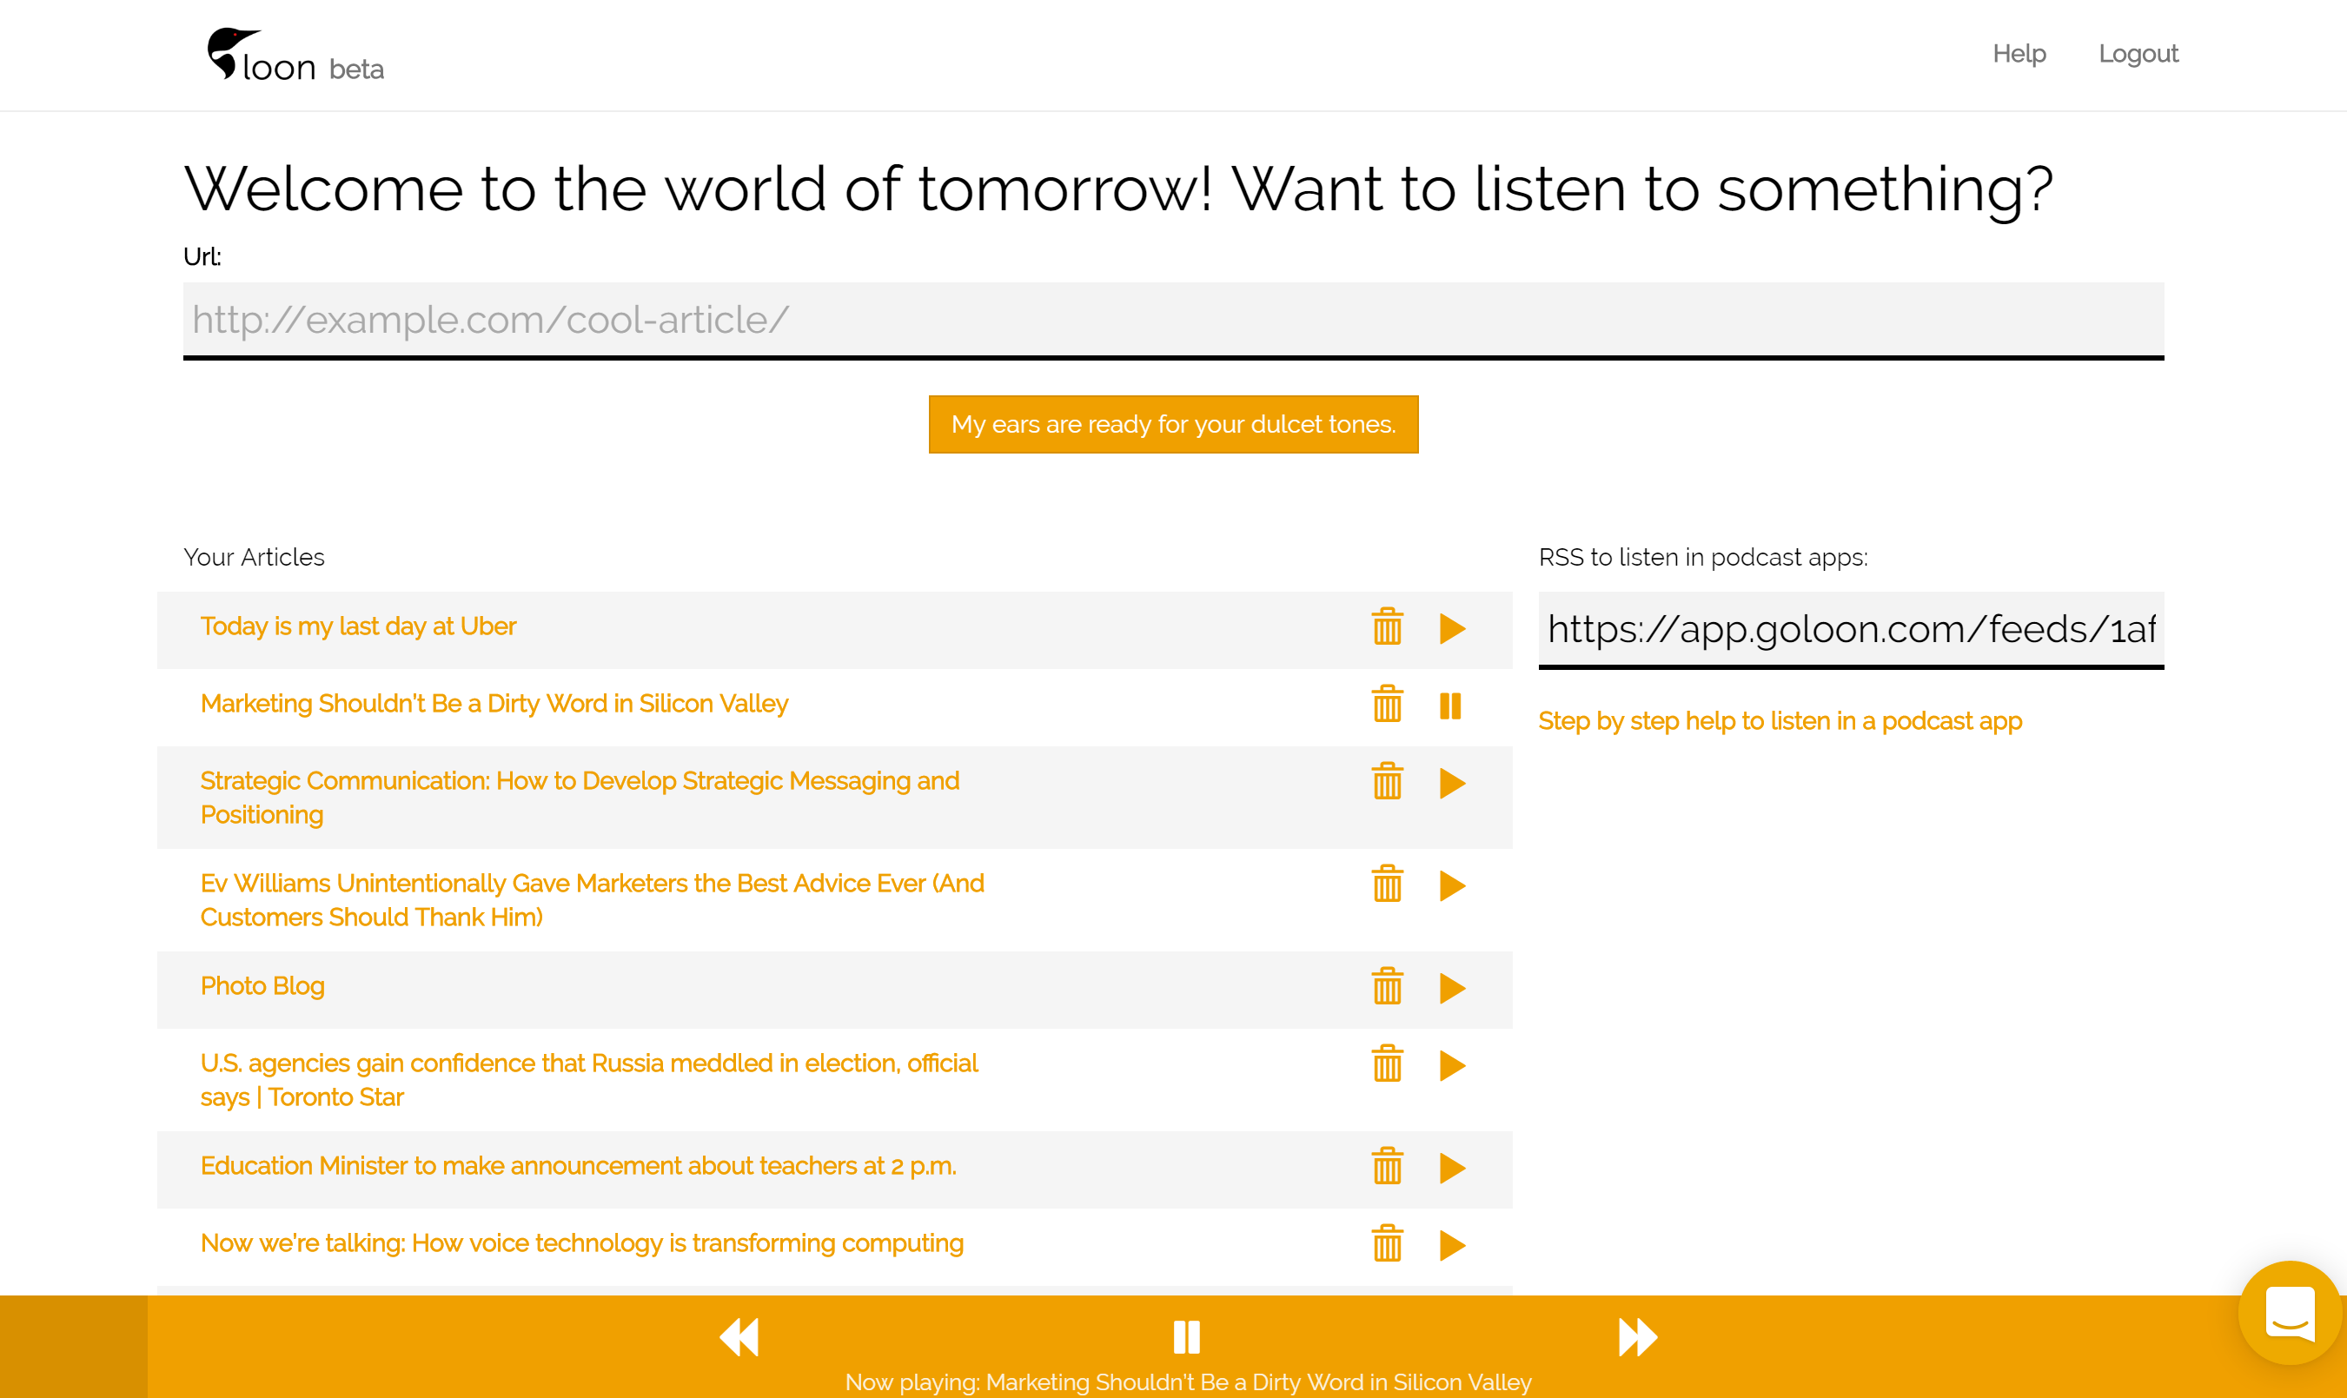Screen dimensions: 2347x1398
Task: Pause playback in the bottom player bar
Action: (1187, 1337)
